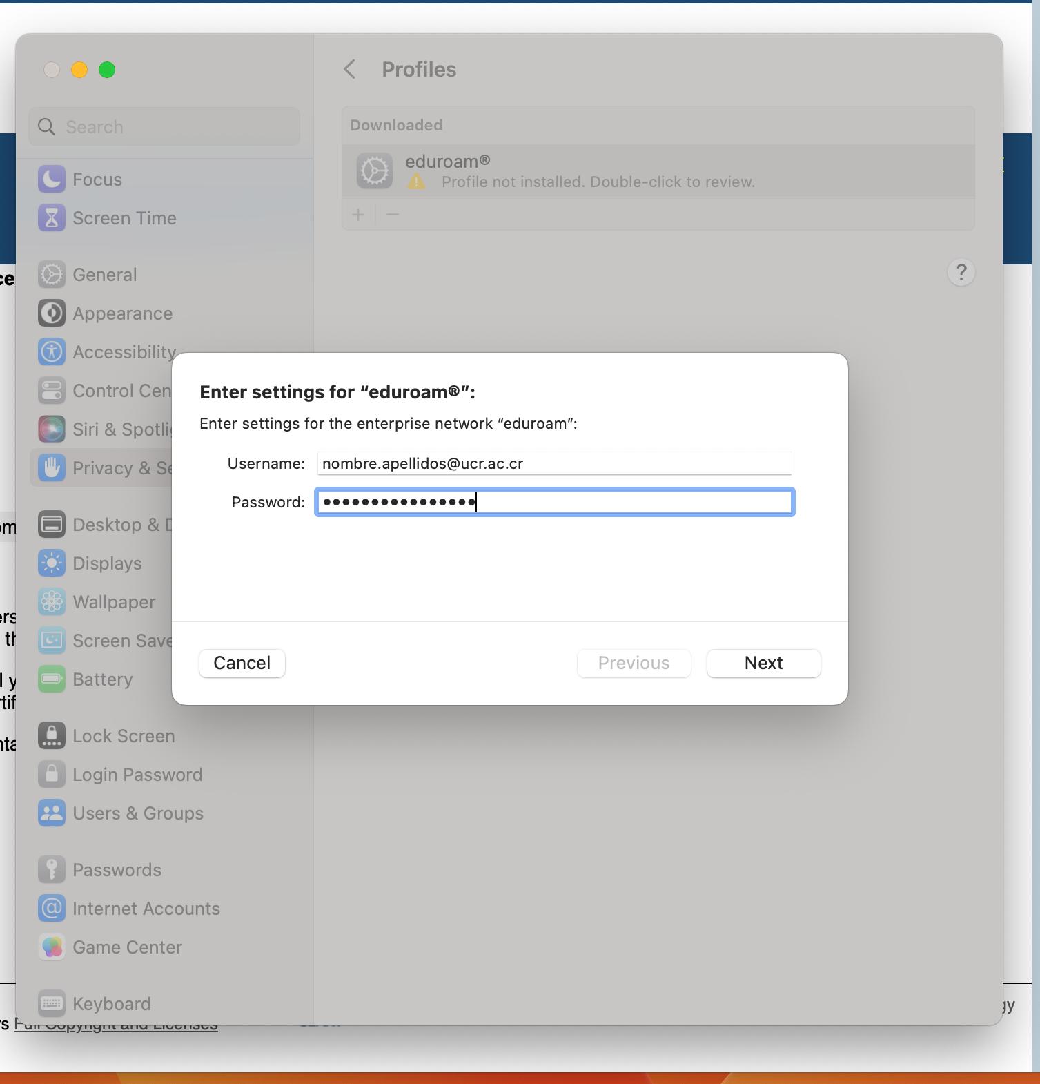Open Screen Saver settings icon
Image resolution: width=1040 pixels, height=1084 pixels.
pos(52,641)
